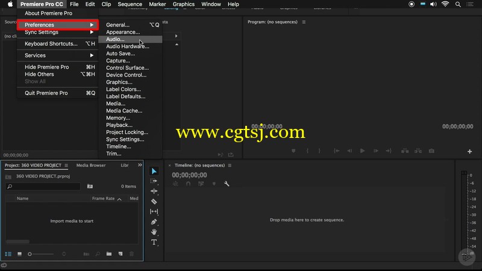The height and width of the screenshot is (271, 482).
Task: Click Extract button in Program monitor
Action: (x=418, y=151)
